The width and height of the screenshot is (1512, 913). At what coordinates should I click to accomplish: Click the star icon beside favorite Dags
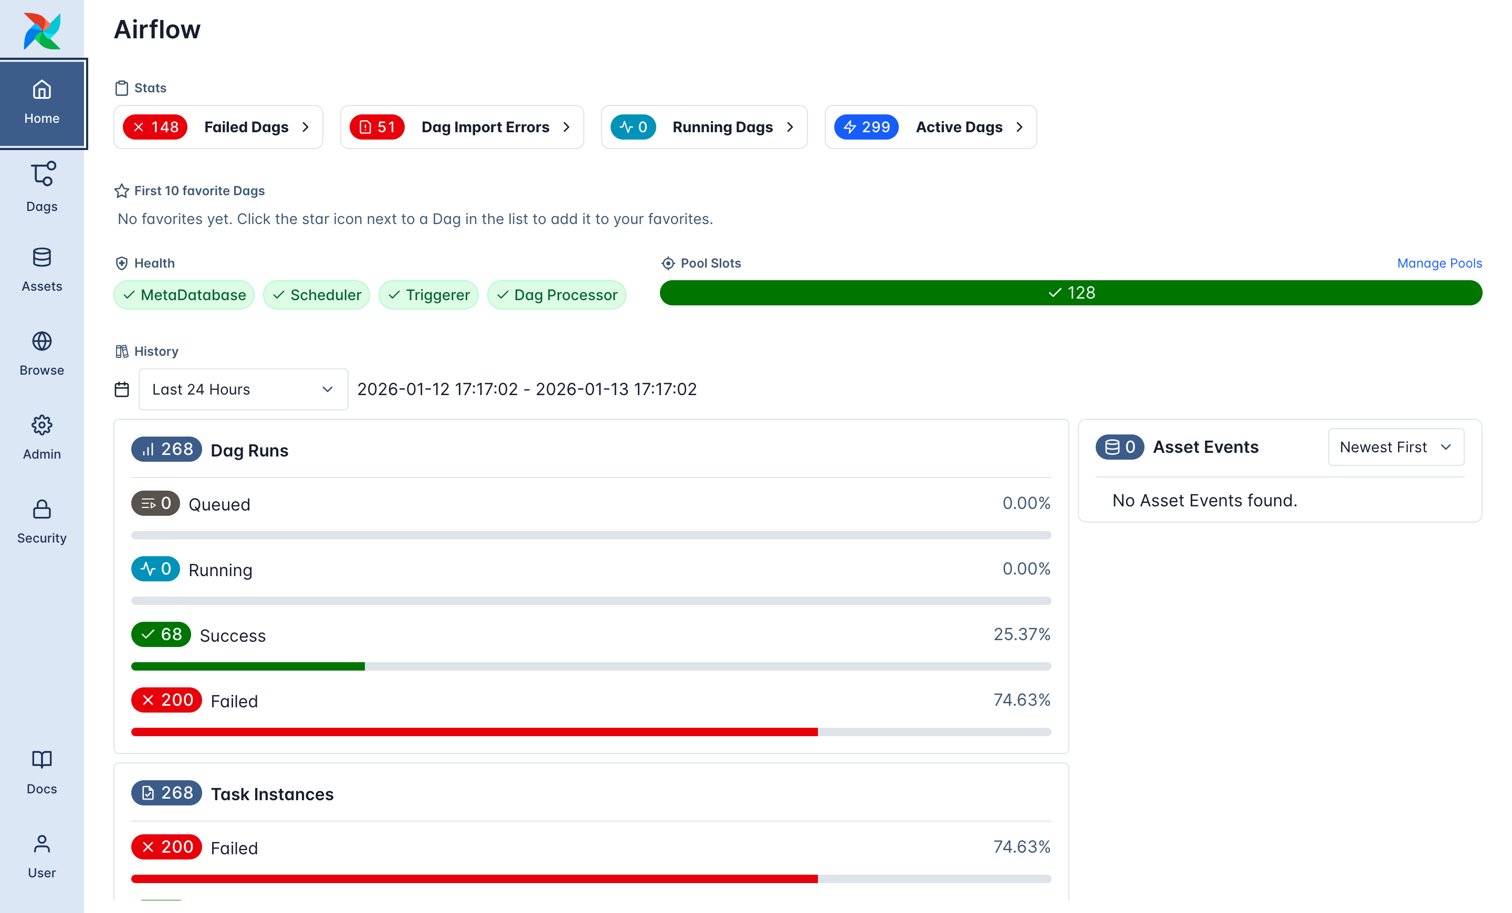(x=121, y=190)
